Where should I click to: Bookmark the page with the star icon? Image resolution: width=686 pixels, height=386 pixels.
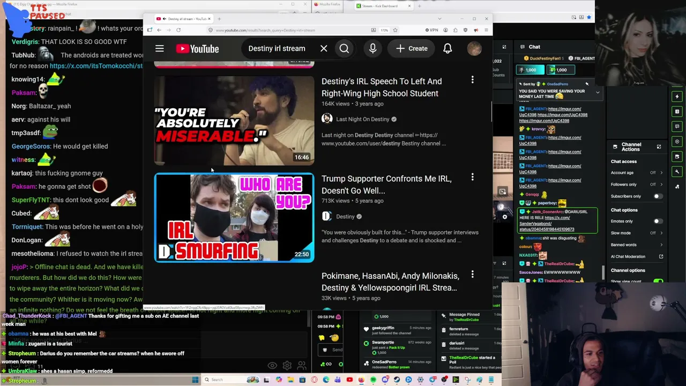pos(395,30)
